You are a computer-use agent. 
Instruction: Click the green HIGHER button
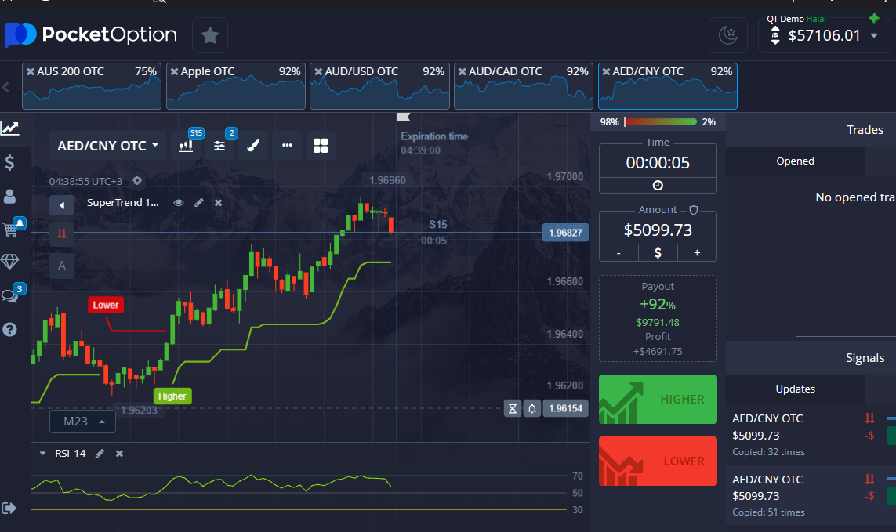[x=658, y=400]
